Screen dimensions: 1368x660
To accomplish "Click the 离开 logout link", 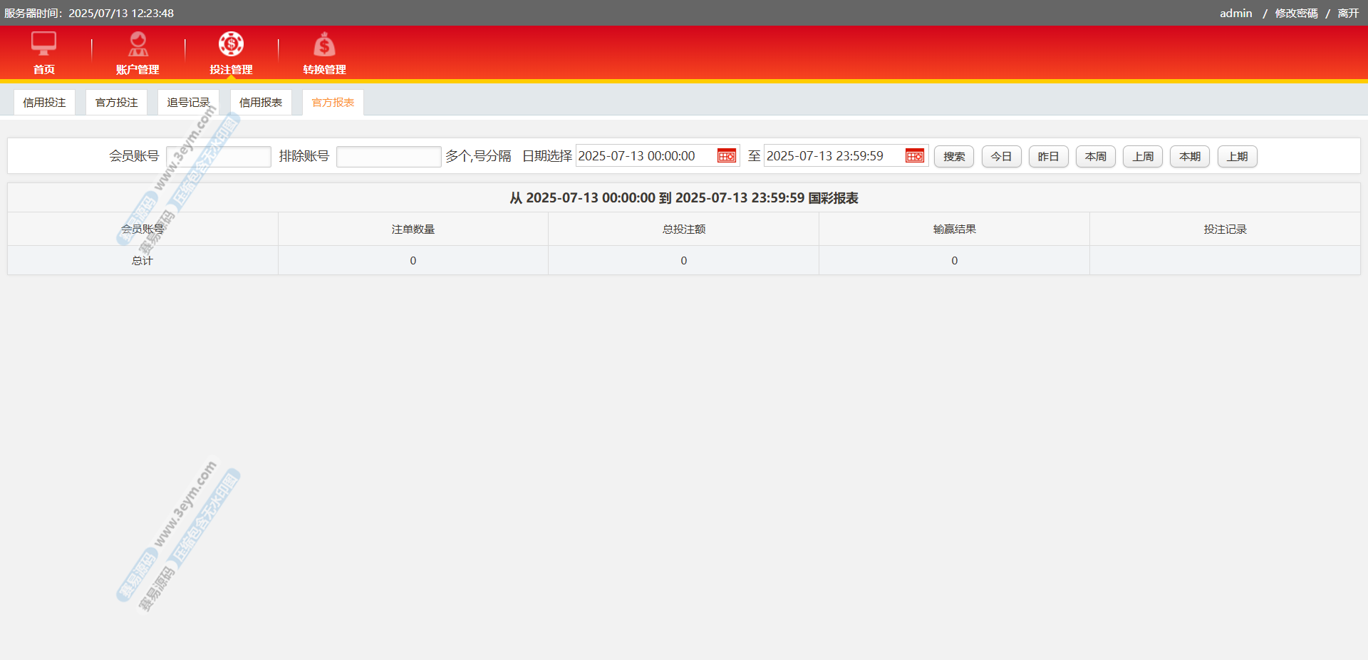I will click(1348, 14).
